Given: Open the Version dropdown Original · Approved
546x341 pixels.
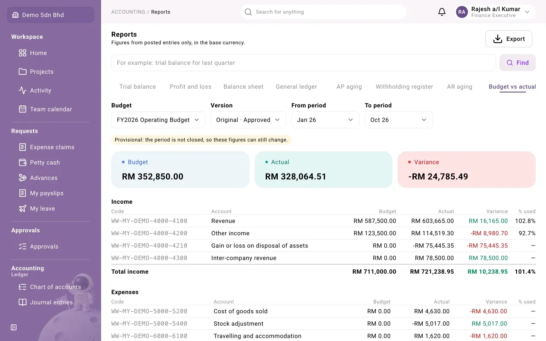Looking at the screenshot, I should (248, 120).
